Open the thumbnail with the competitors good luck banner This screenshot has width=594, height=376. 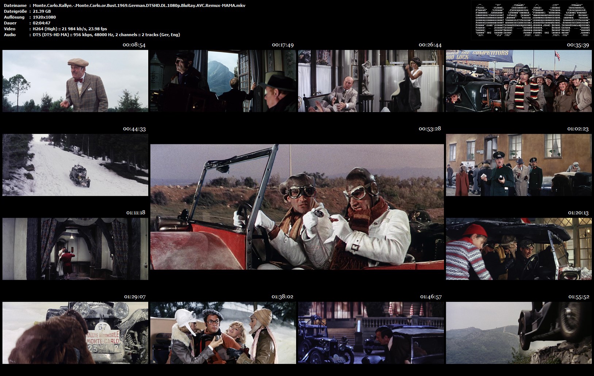pos(519,81)
